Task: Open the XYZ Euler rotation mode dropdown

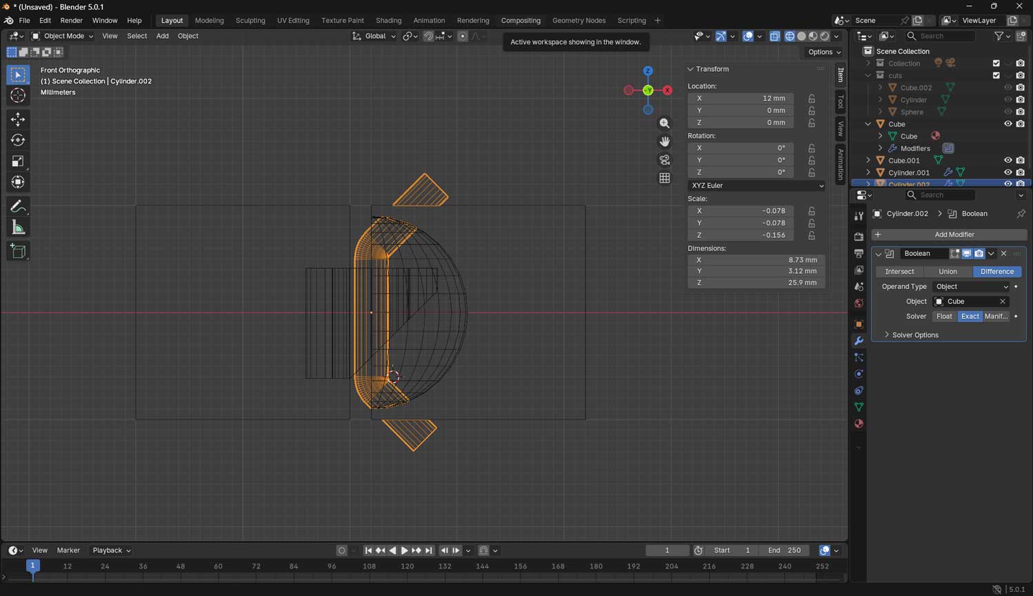Action: click(x=756, y=186)
